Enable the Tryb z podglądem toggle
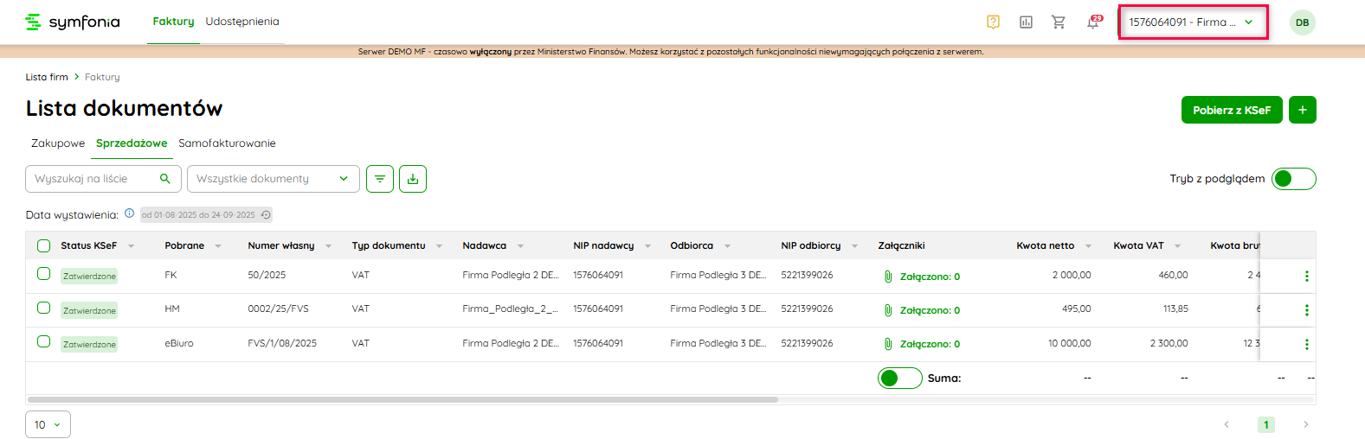The height and width of the screenshot is (439, 1365). pos(1293,179)
